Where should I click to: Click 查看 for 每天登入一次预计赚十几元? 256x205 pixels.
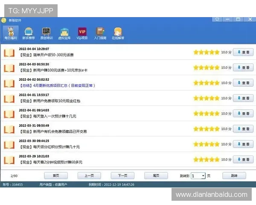pyautogui.click(x=243, y=114)
